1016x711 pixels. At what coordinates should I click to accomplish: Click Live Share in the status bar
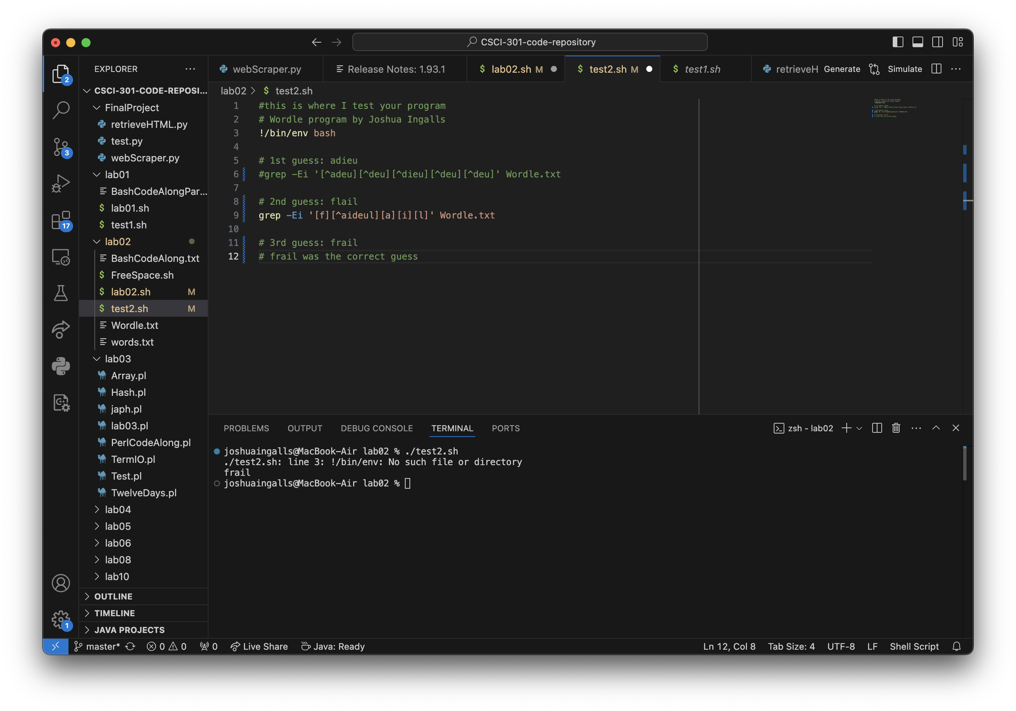point(259,646)
